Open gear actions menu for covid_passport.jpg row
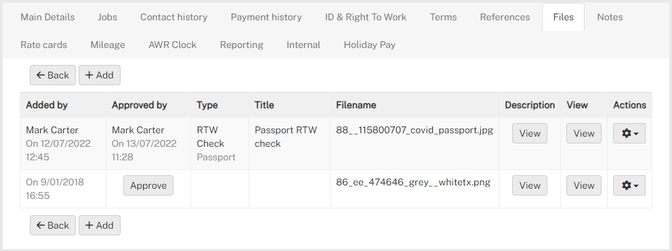 [629, 133]
